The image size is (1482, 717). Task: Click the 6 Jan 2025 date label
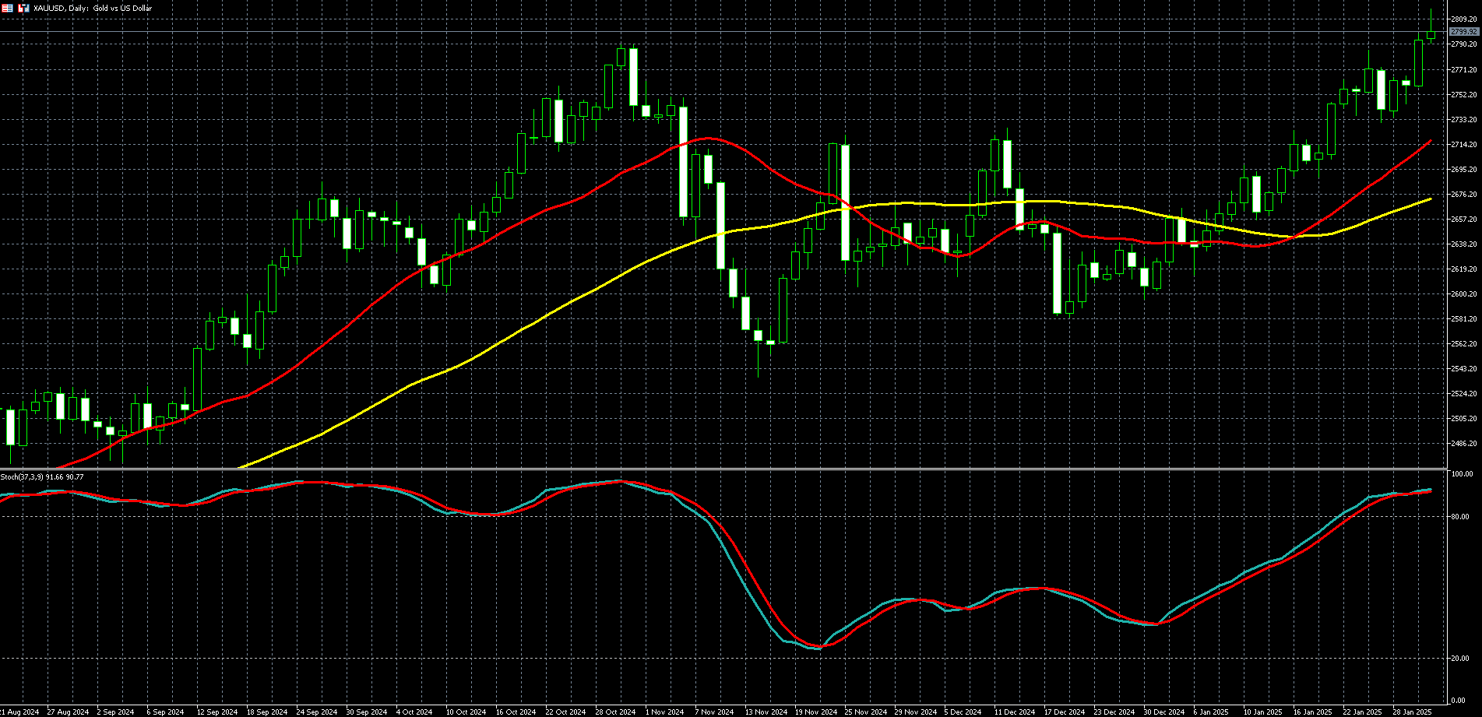click(x=1210, y=712)
